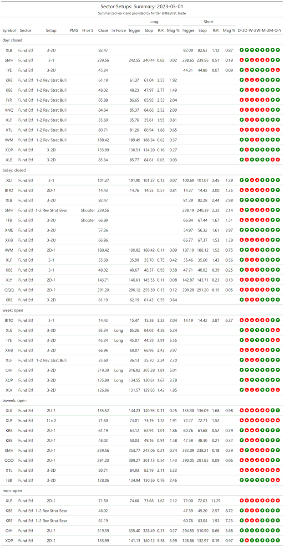284x547 pixels.
Task: Select the monthly (M) arrow for SMH under biweek: open
Action: tap(263, 450)
